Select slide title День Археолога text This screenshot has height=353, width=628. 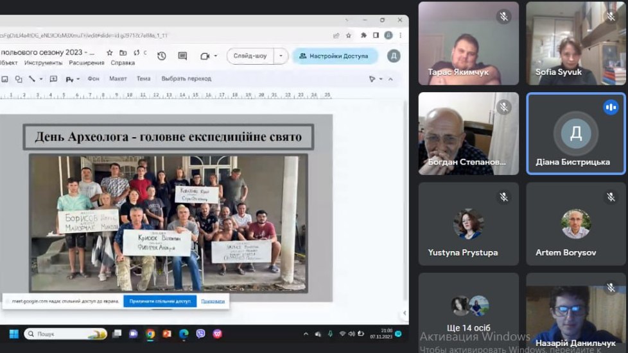pyautogui.click(x=168, y=136)
